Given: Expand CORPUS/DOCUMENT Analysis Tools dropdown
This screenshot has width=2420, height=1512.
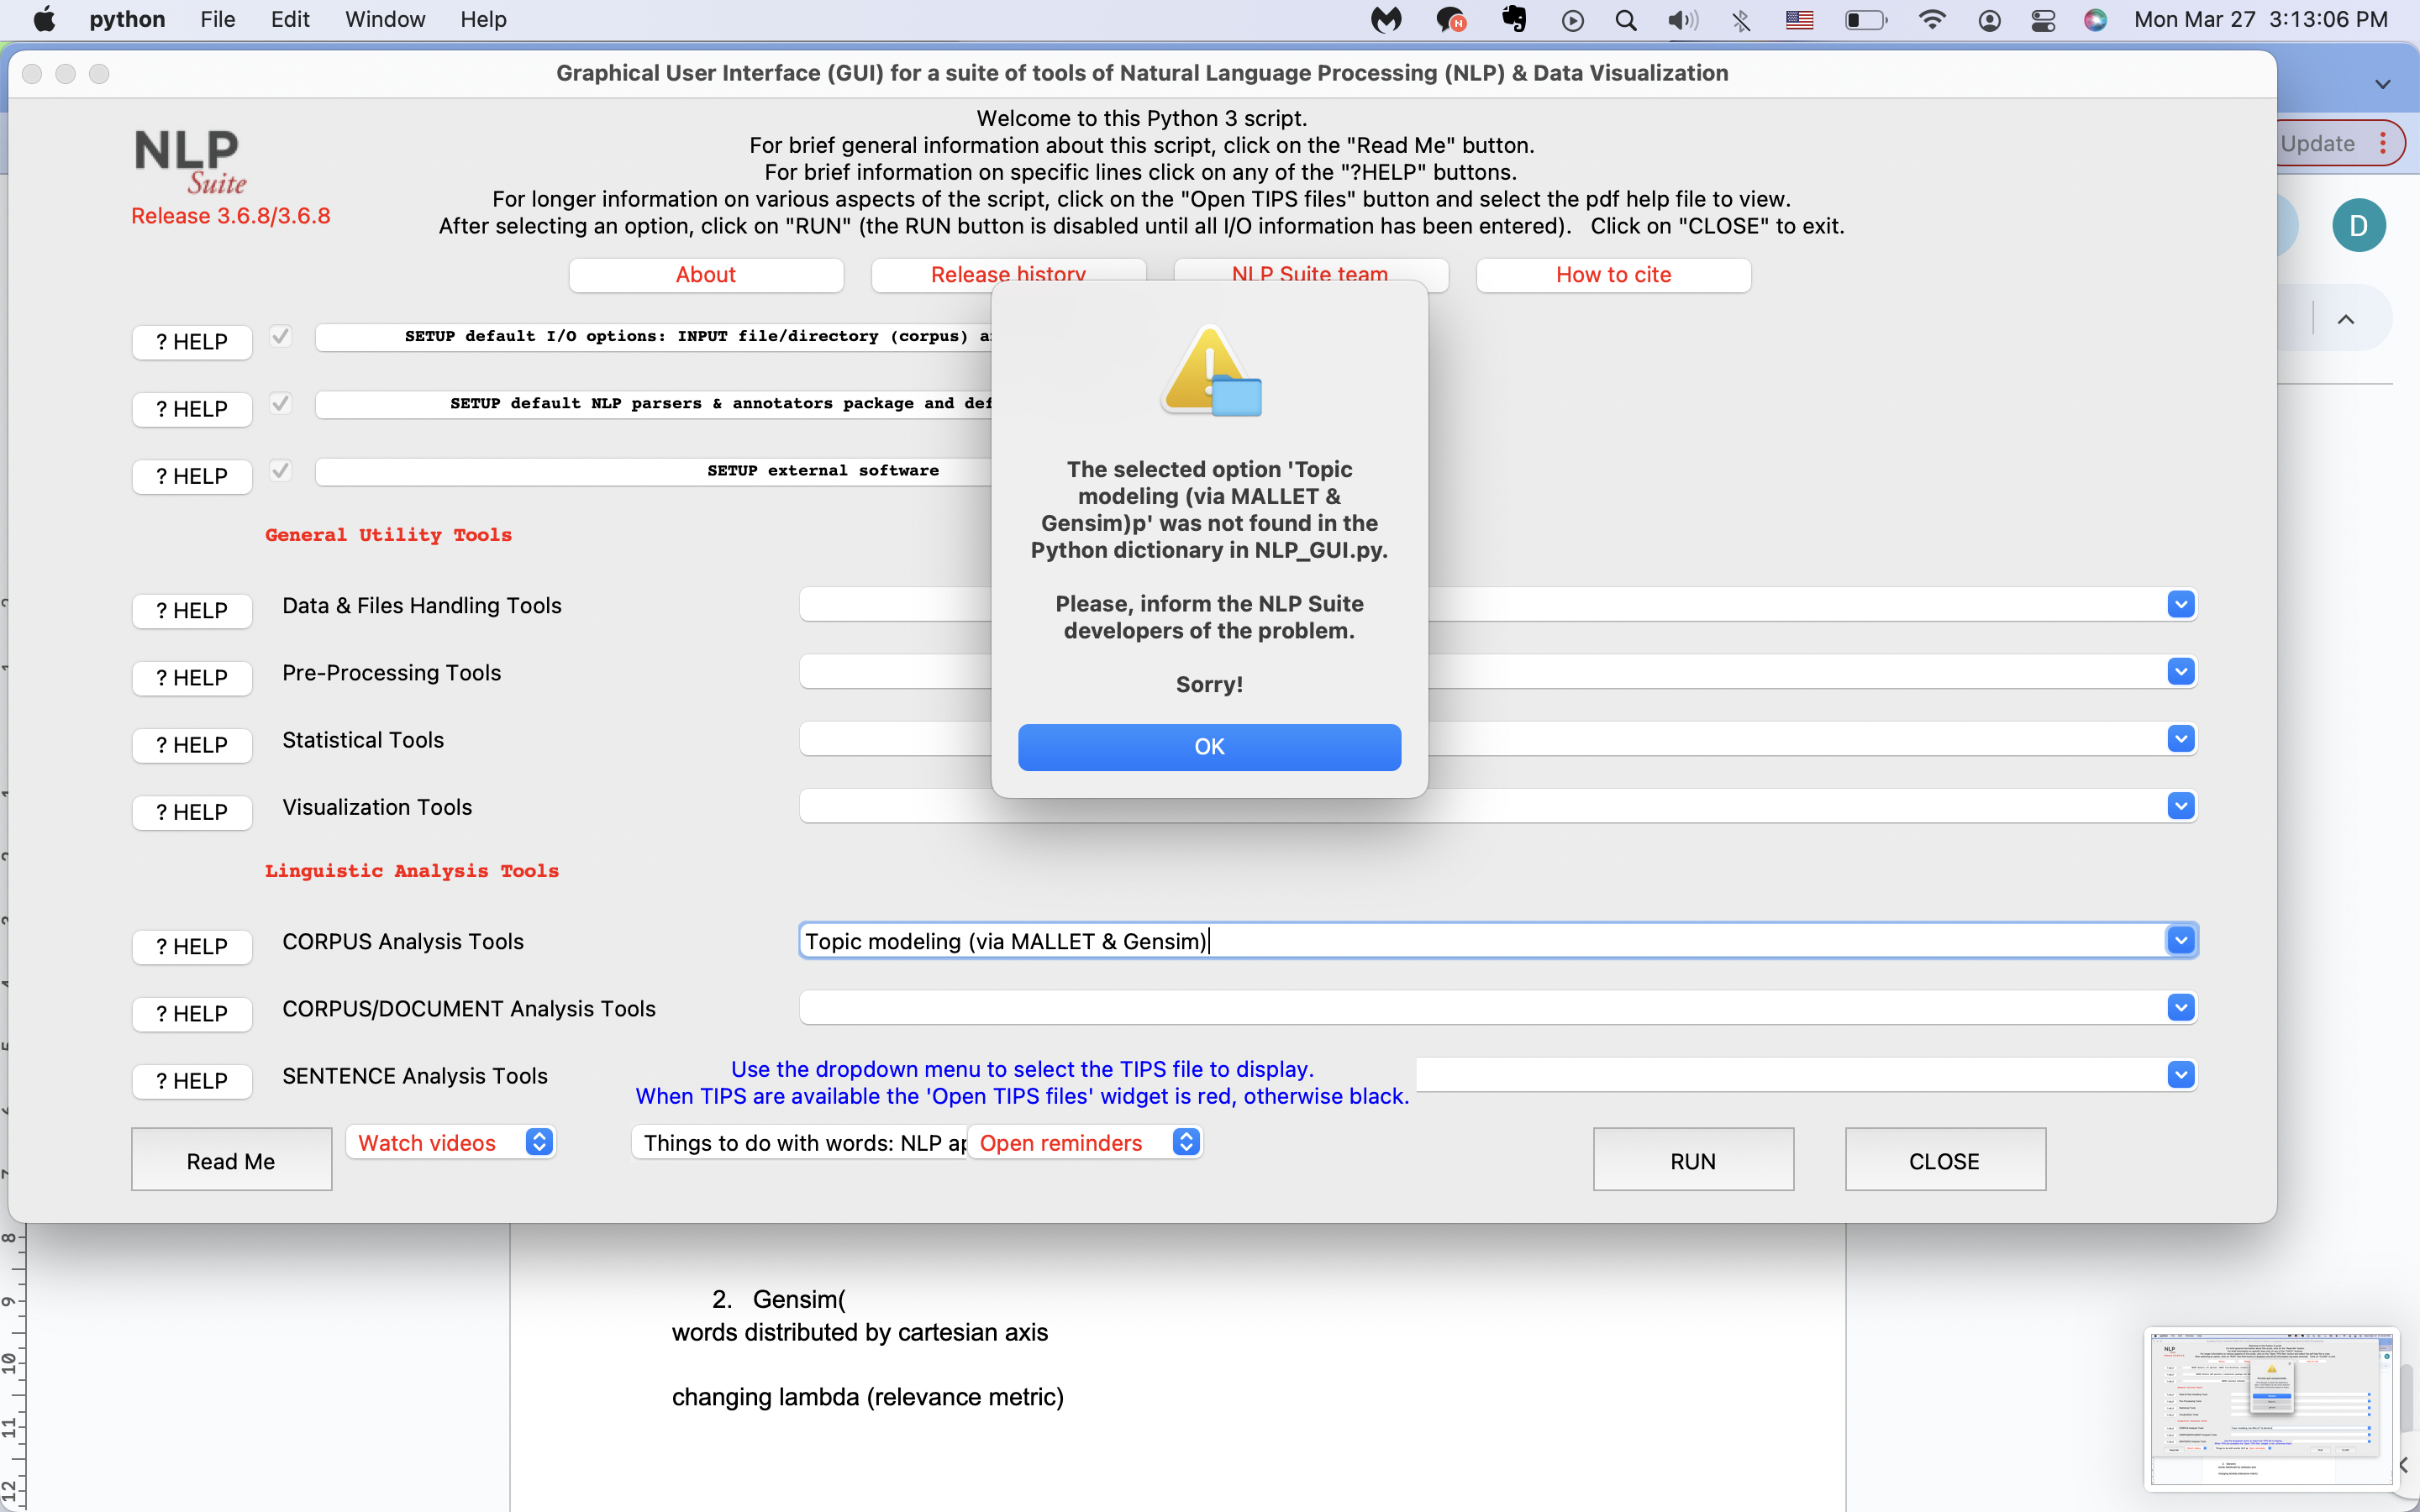Looking at the screenshot, I should click(x=2181, y=1007).
